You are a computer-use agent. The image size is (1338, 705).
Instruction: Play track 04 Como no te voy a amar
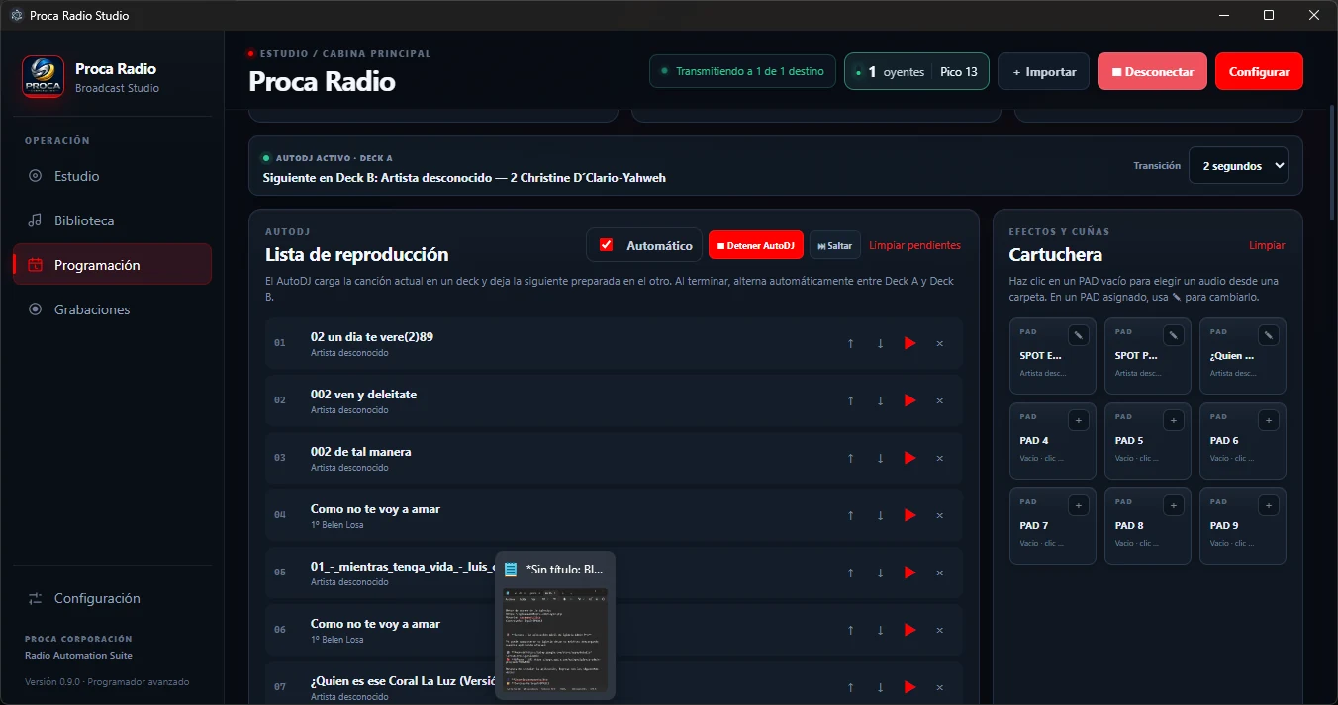coord(909,515)
